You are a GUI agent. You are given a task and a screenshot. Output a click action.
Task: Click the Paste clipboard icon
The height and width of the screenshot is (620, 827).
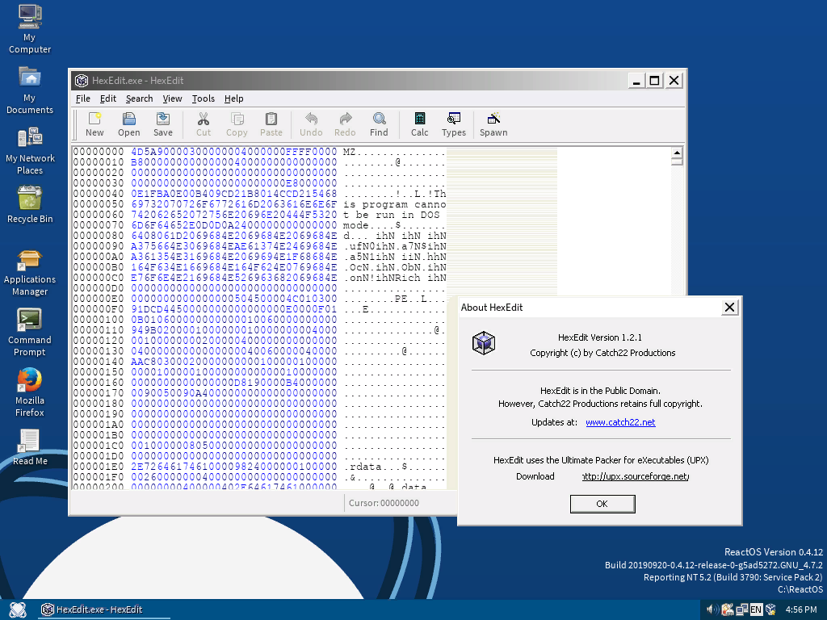coord(271,119)
